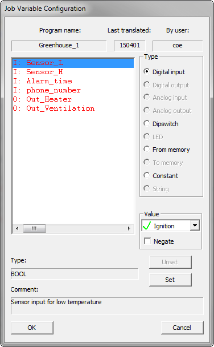Click the Comment text field
Screen dimensions: 214x347
point(107,306)
